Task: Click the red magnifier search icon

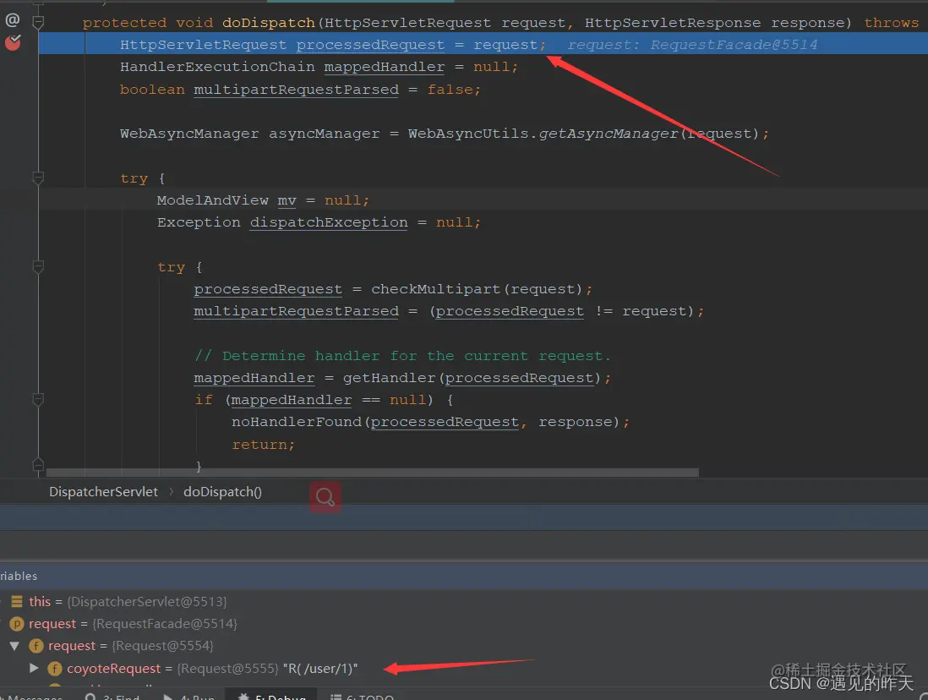Action: coord(325,497)
